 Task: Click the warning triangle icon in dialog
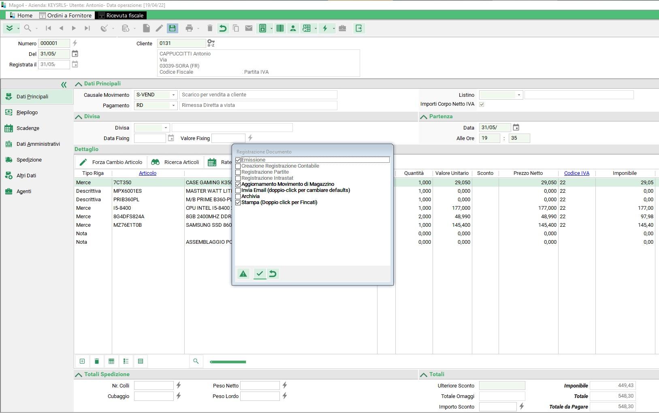pyautogui.click(x=243, y=274)
